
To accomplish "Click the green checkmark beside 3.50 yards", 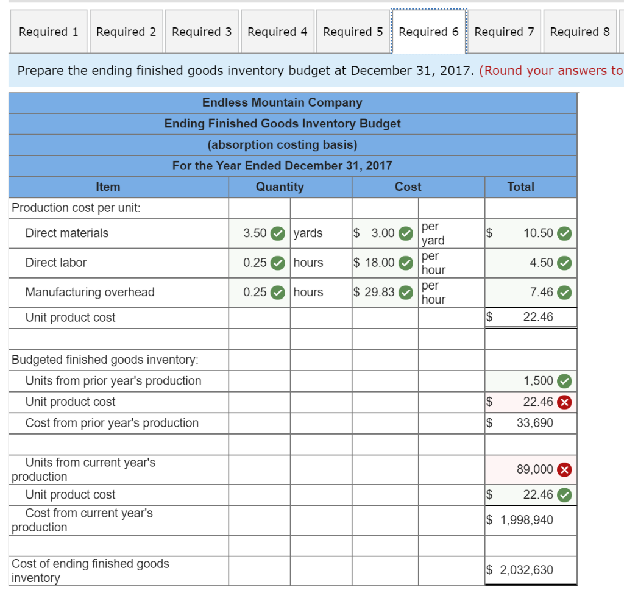I will (x=277, y=233).
